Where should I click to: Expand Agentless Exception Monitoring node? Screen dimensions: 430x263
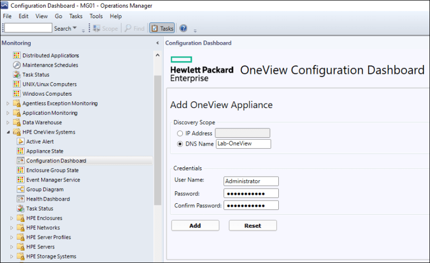8,103
